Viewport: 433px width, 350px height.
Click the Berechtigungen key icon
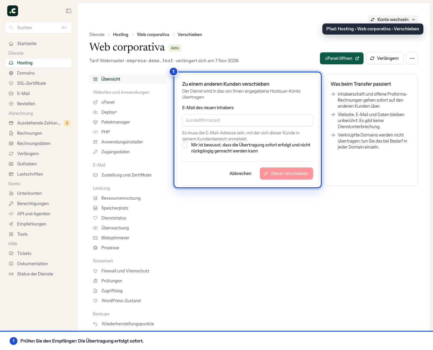point(11,204)
